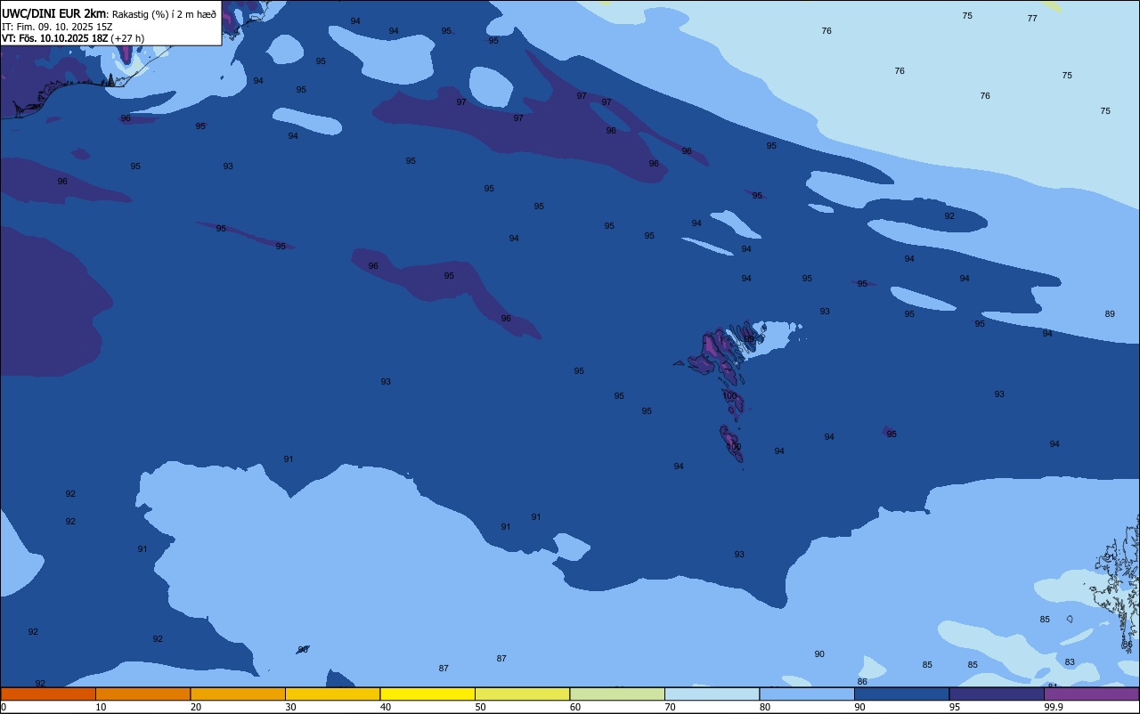1140x714 pixels.
Task: Click the legend tick label '99.9'
Action: click(x=1054, y=707)
